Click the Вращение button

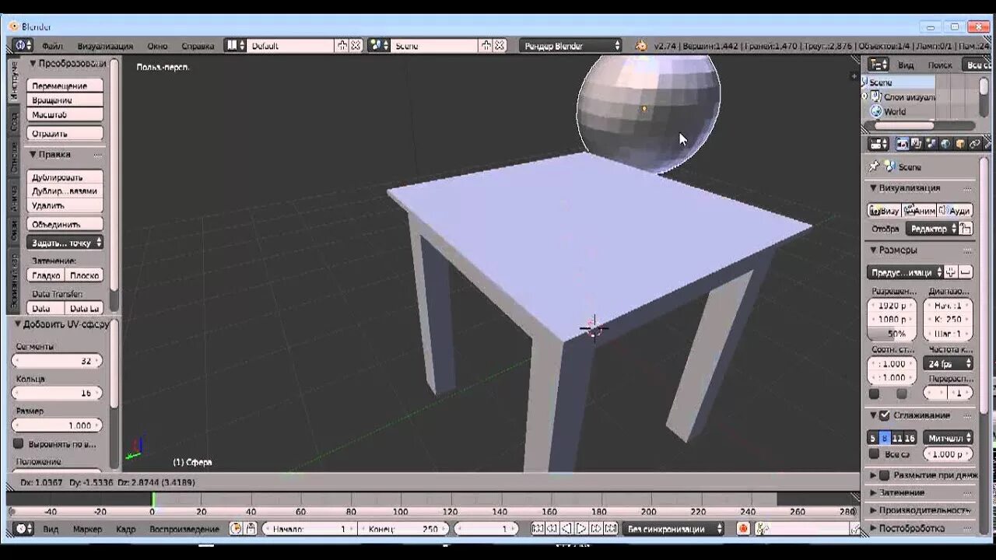[x=65, y=100]
